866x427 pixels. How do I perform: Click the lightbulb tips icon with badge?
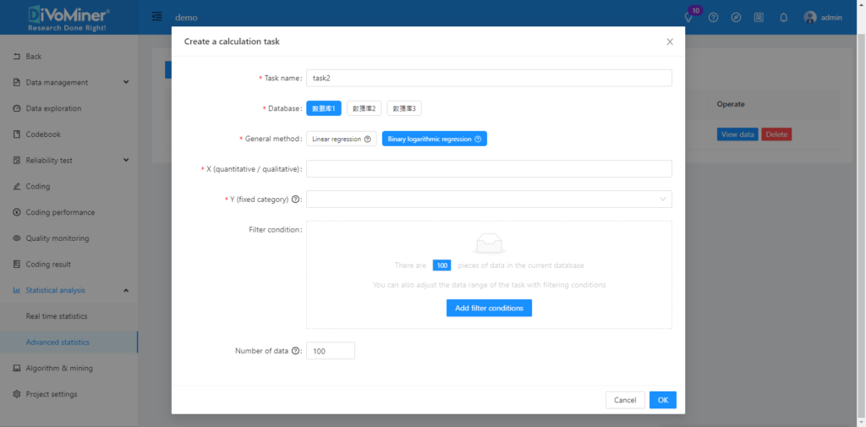point(689,18)
